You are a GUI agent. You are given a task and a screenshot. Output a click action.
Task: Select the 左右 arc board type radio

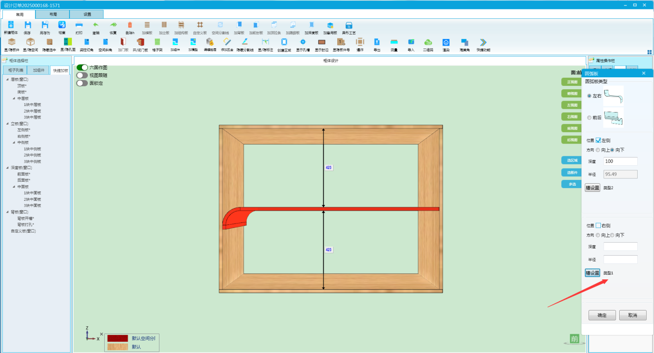589,96
